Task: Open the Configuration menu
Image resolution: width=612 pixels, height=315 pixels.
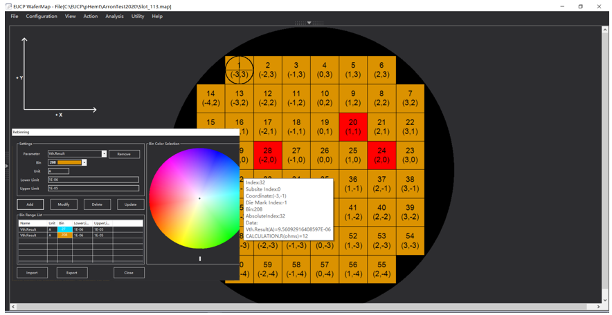Action: 42,16
